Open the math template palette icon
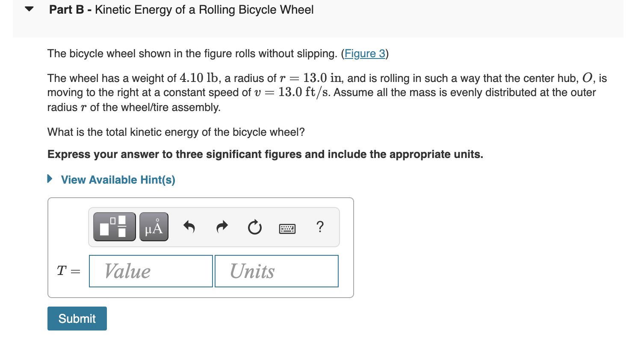The image size is (626, 345). coord(114,227)
